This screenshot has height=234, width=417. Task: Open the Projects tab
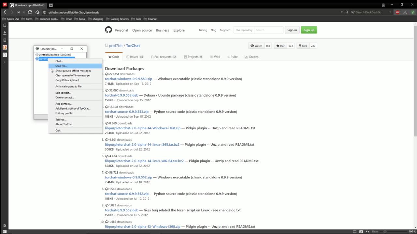(x=193, y=57)
